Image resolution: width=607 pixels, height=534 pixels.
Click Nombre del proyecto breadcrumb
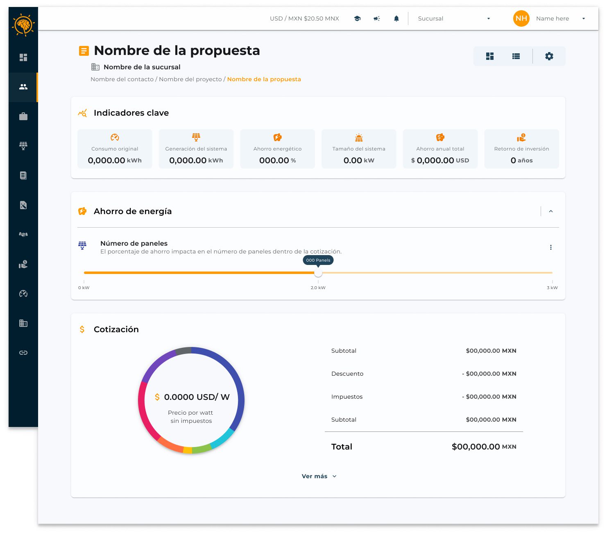pos(190,79)
